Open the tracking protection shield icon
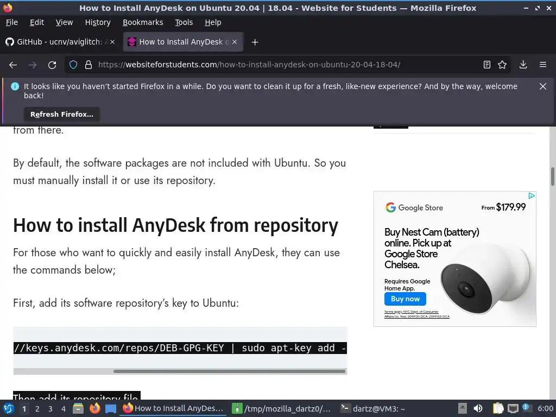The height and width of the screenshot is (417, 556). tap(73, 65)
